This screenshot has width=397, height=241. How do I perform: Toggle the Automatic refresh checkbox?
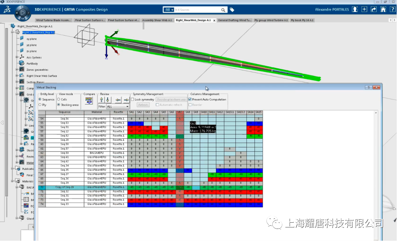coord(157,105)
